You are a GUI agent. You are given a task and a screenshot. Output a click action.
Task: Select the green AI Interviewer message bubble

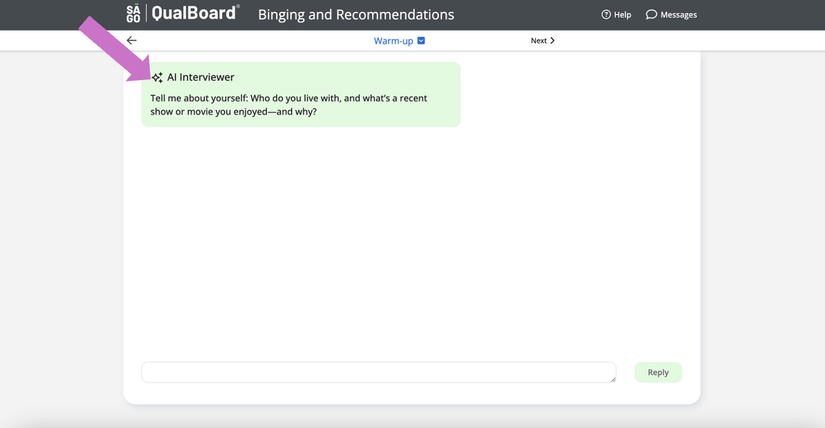tap(301, 94)
